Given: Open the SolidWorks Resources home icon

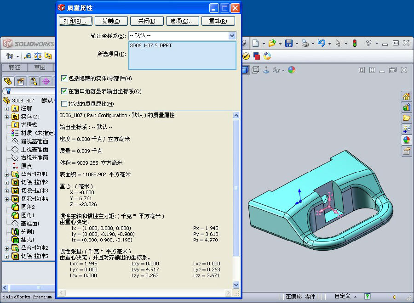Looking at the screenshot, I should pos(406,96).
